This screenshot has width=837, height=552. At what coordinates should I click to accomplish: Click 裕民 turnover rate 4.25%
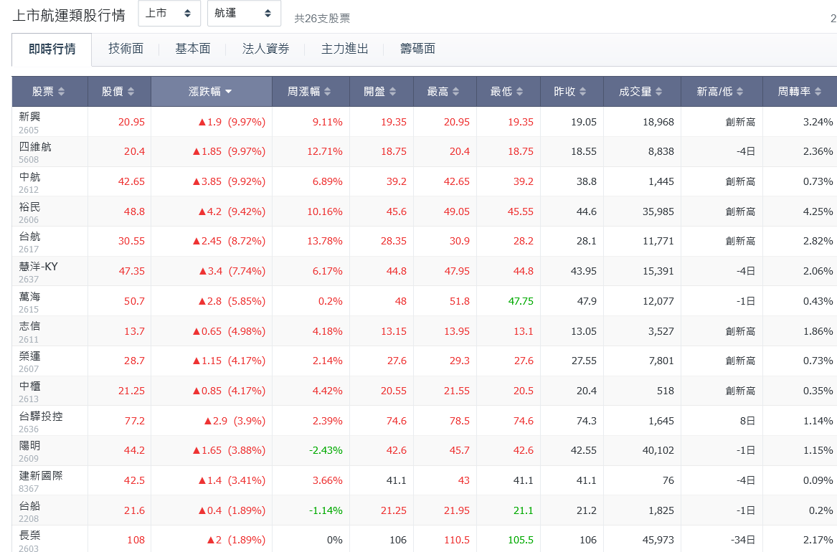(x=818, y=211)
